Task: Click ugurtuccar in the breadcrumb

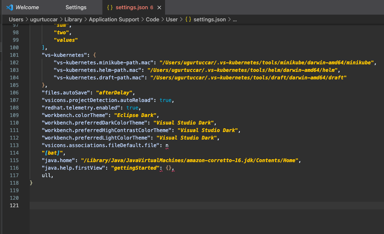Action: tap(44, 19)
